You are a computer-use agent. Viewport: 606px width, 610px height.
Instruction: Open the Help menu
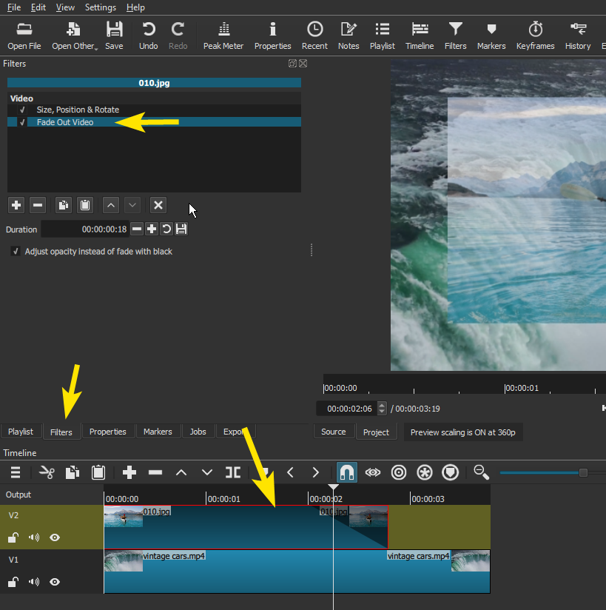pos(135,7)
